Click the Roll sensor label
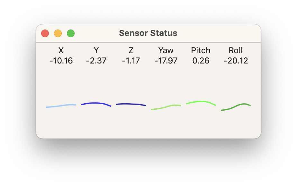 (236, 50)
